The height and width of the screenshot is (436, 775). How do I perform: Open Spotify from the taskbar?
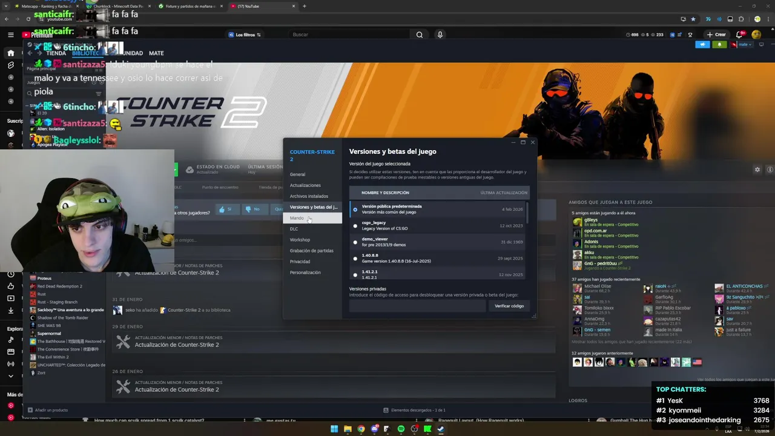pos(401,429)
